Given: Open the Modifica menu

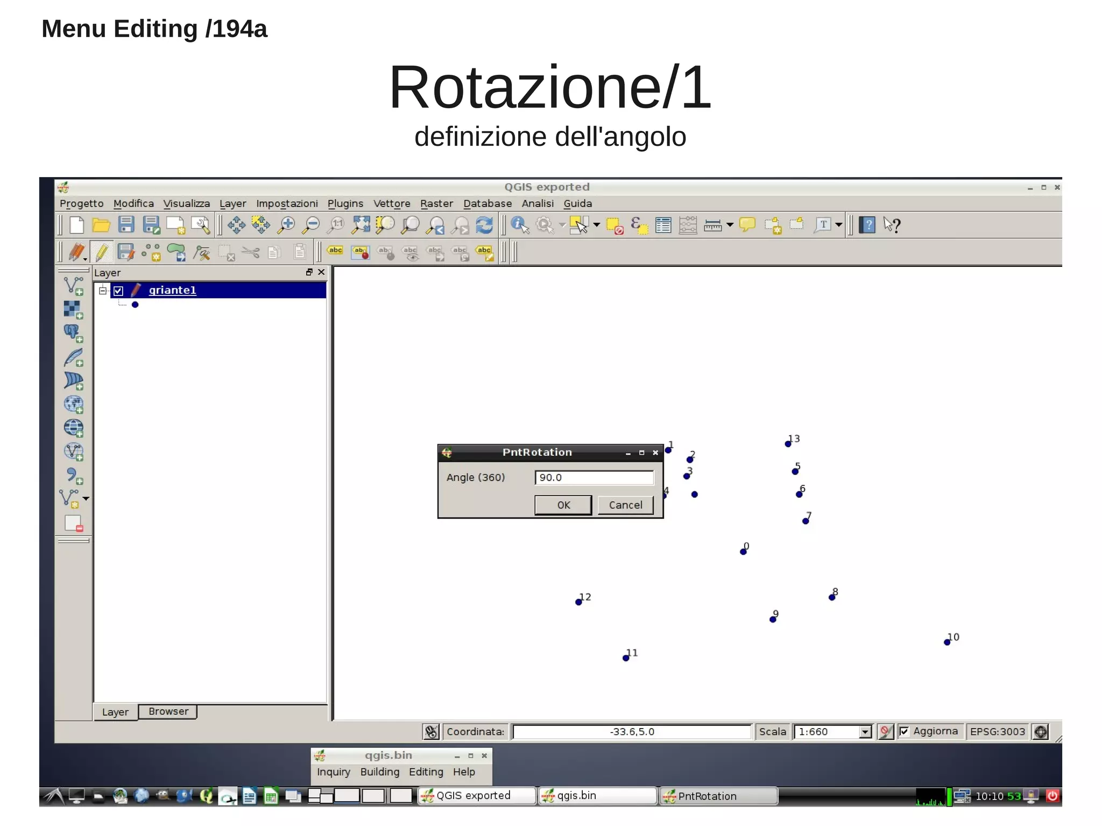Looking at the screenshot, I should pyautogui.click(x=133, y=203).
